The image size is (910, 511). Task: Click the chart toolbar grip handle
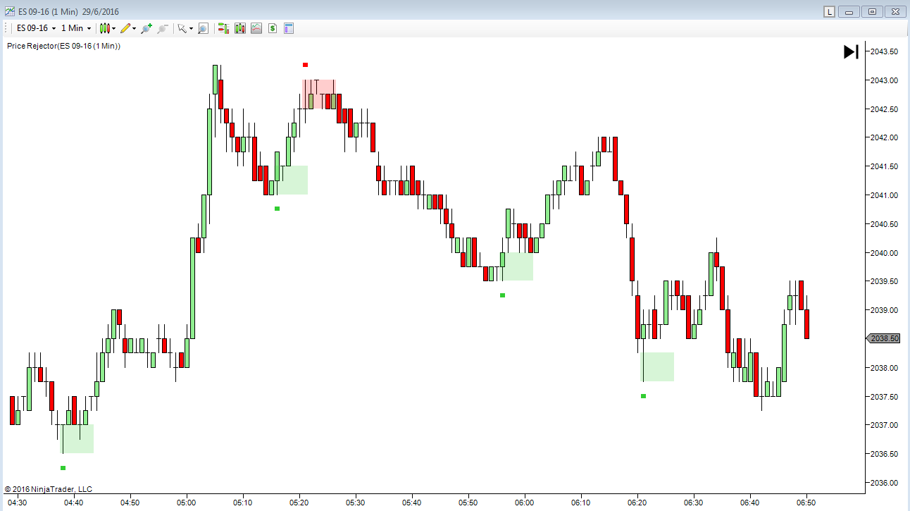7,28
